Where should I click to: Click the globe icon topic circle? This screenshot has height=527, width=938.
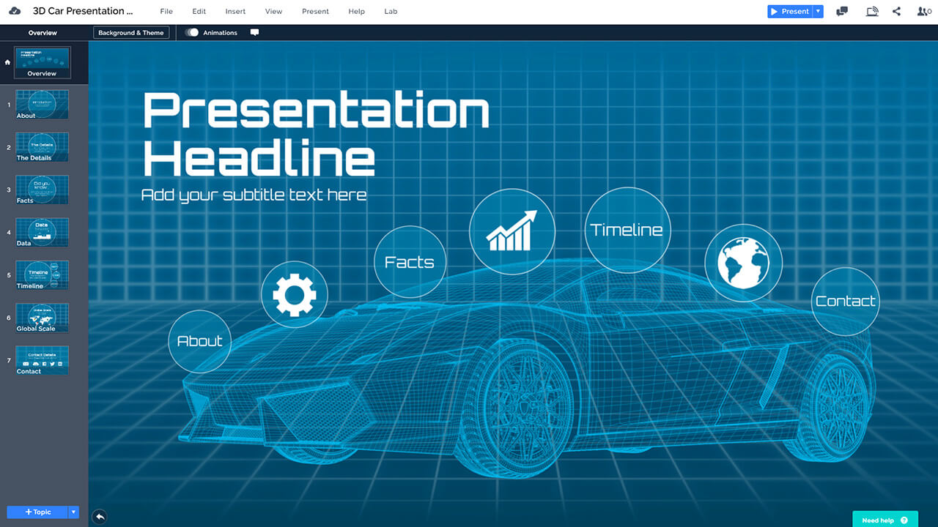coord(743,262)
